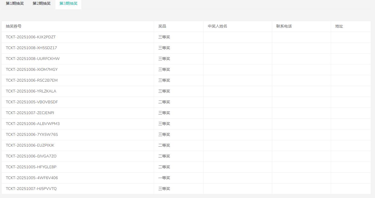Select ticket TCKT-20251007-HJ5PVVTQ
Image resolution: width=375 pixels, height=198 pixels.
click(x=31, y=189)
